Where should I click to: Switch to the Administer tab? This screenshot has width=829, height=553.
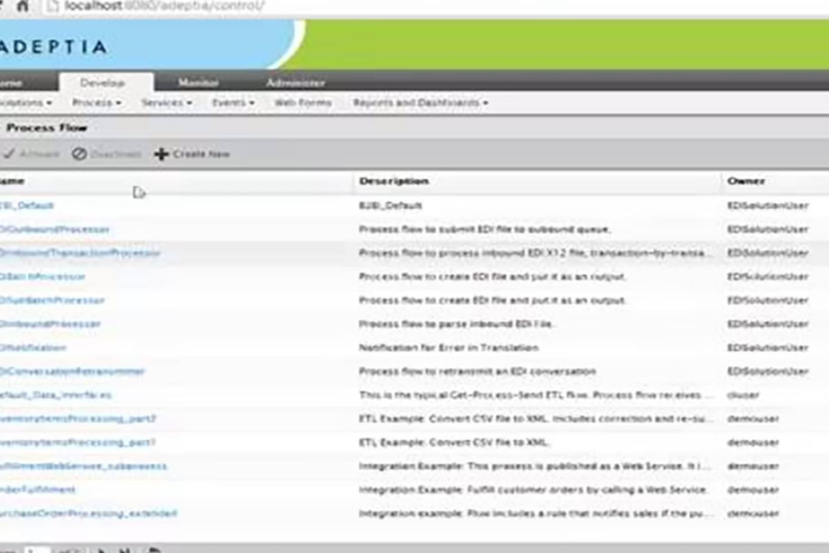pos(295,83)
